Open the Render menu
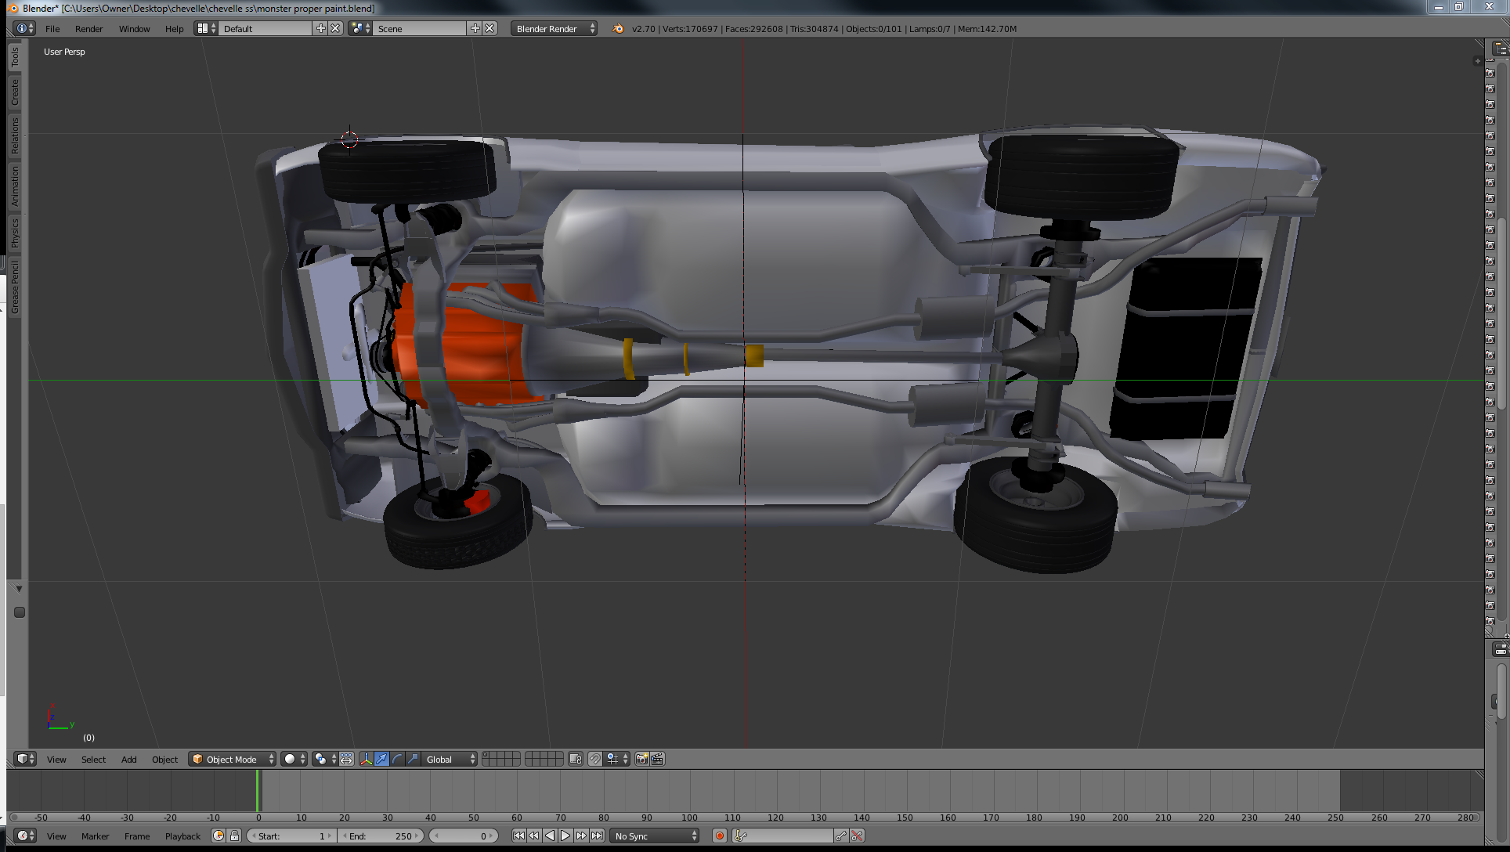 point(89,28)
